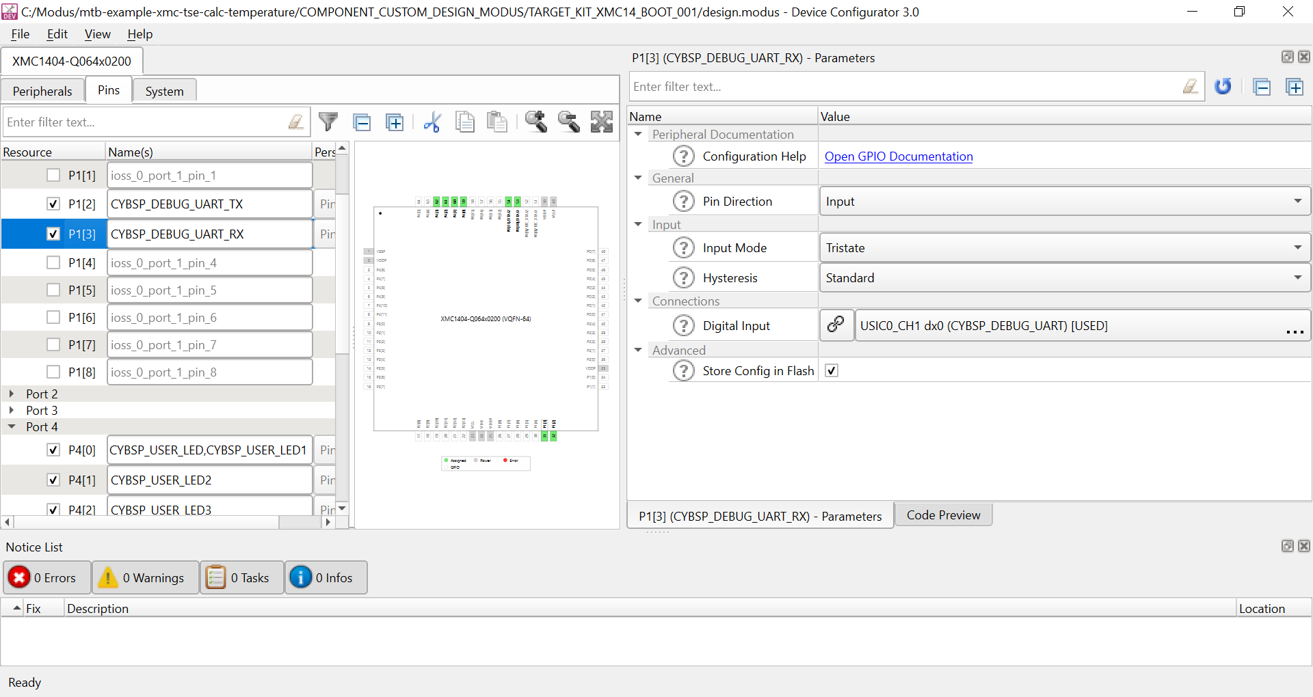Disable the P1[3] pin checkbox
This screenshot has height=697, width=1313.
click(x=53, y=234)
